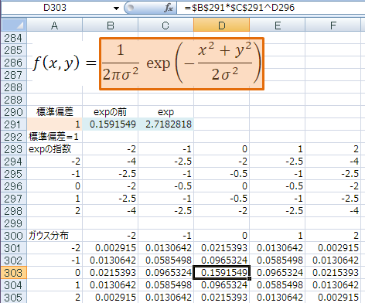
Task: Click cell F302 with value 0.0130642
Action: coord(333,260)
